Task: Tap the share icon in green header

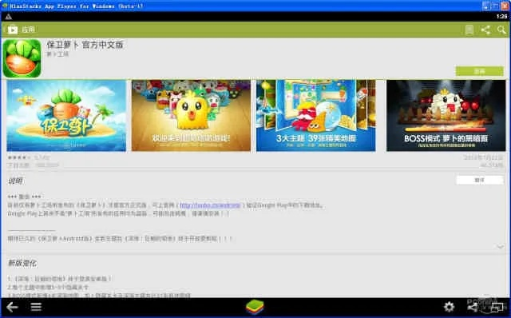Action: point(485,30)
